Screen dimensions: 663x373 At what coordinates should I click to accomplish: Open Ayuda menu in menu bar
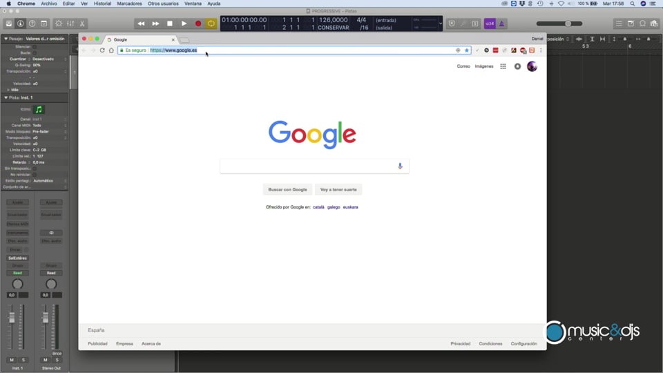coord(213,3)
